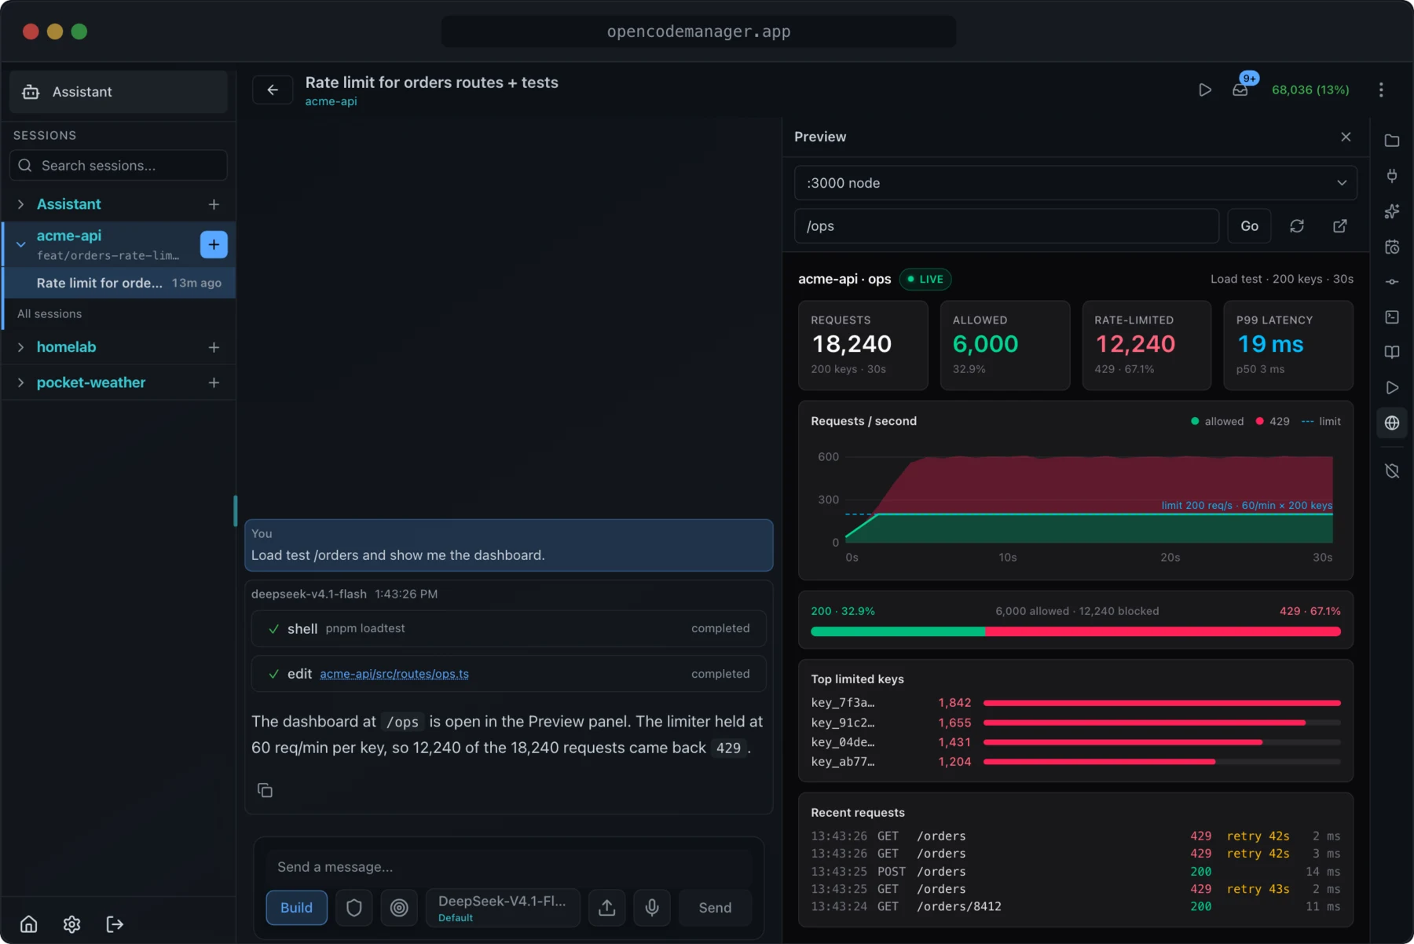This screenshot has width=1414, height=944.
Task: Open preview in external window icon
Action: 1339,226
